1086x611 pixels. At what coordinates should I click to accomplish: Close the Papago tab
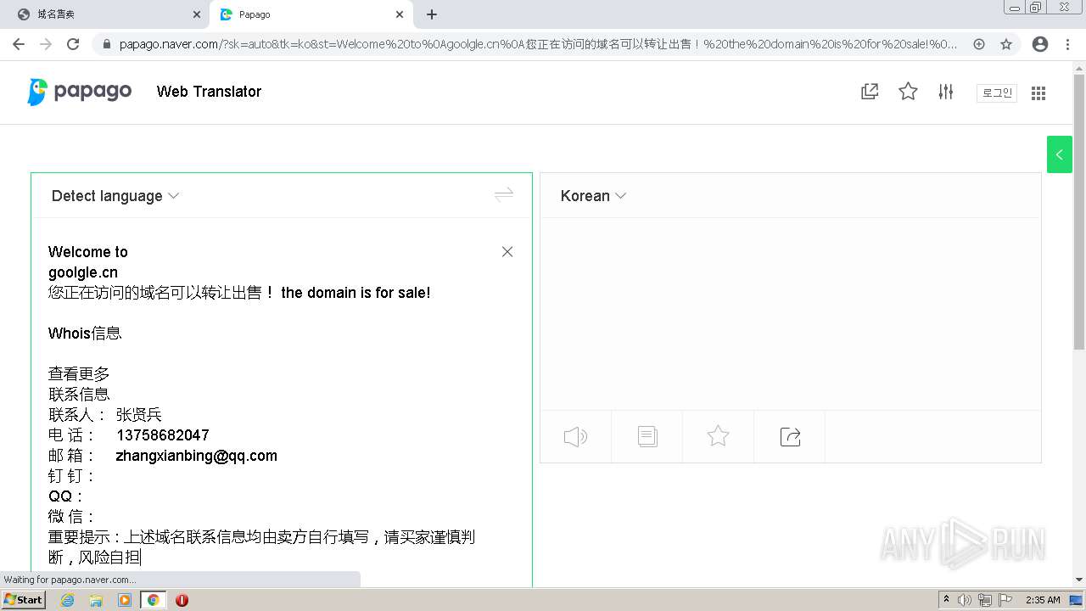click(400, 14)
